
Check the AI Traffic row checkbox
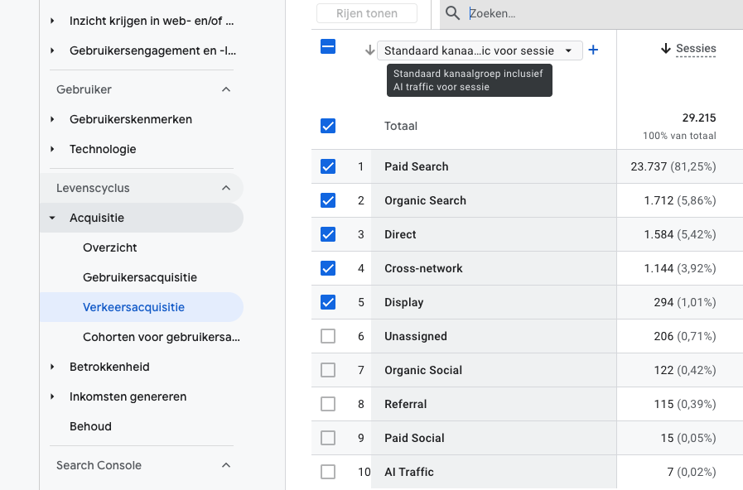(x=328, y=472)
